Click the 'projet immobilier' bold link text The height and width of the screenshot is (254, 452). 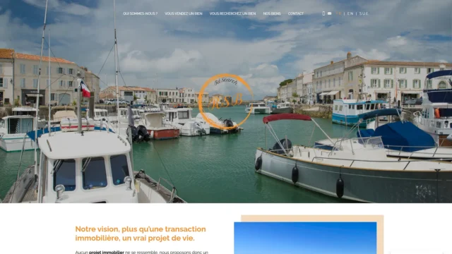[107, 252]
